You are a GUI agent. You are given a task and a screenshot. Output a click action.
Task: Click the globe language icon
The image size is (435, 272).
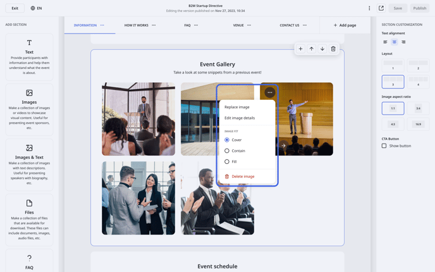[x=33, y=8]
